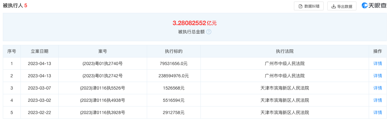
Task: Click sequence number 5 cell
Action: 12,112
